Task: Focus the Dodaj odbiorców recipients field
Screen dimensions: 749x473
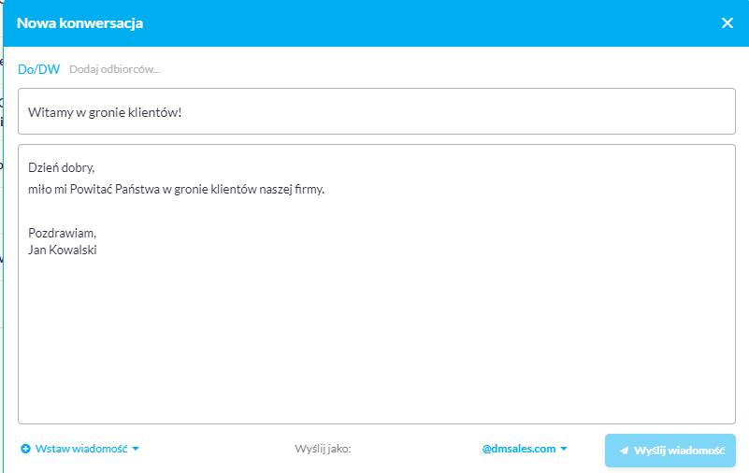Action: 115,69
